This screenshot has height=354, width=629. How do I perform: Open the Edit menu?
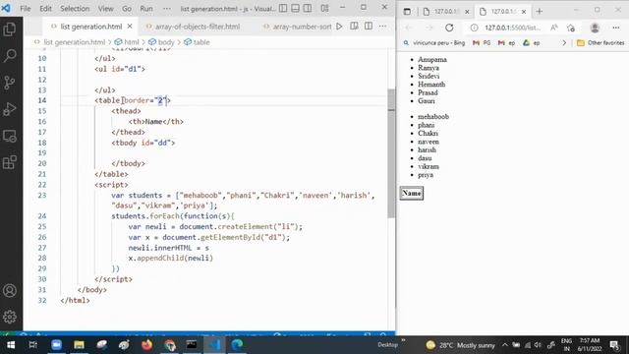[45, 9]
